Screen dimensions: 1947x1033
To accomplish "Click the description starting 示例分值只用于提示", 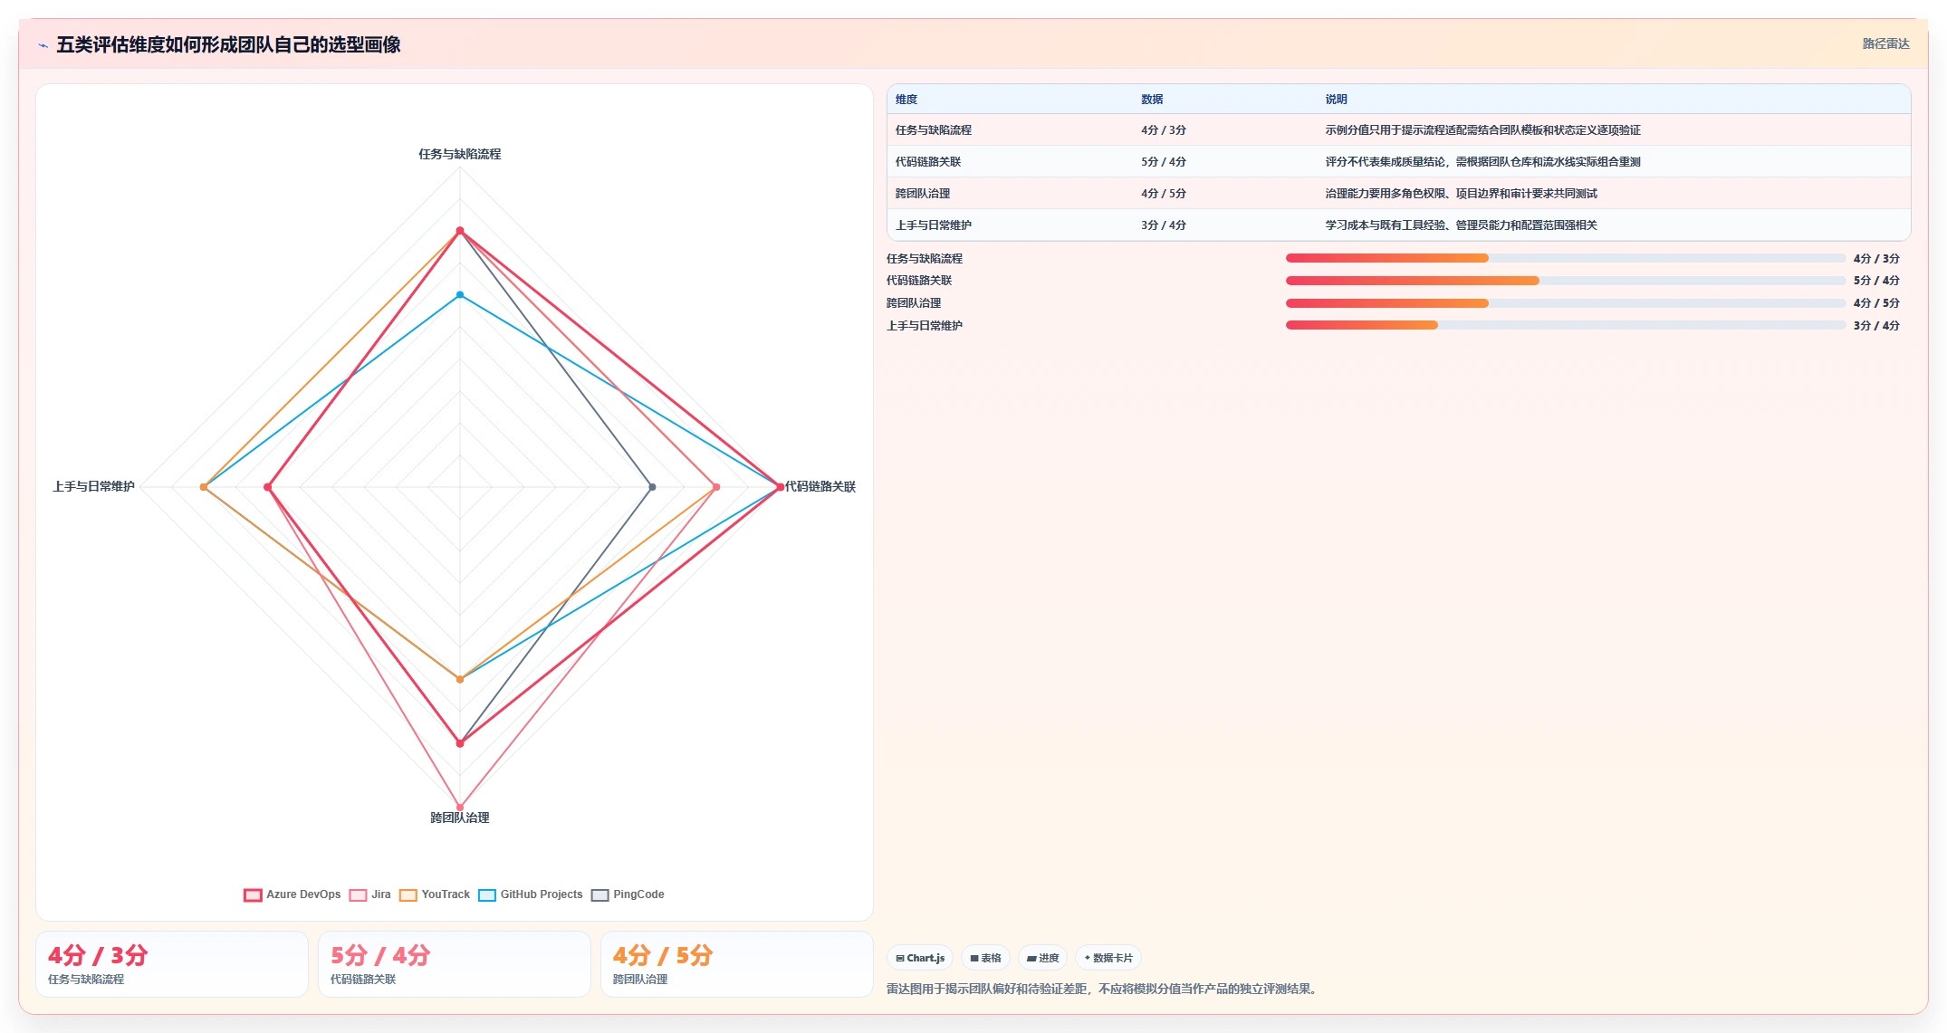I will pos(1482,130).
